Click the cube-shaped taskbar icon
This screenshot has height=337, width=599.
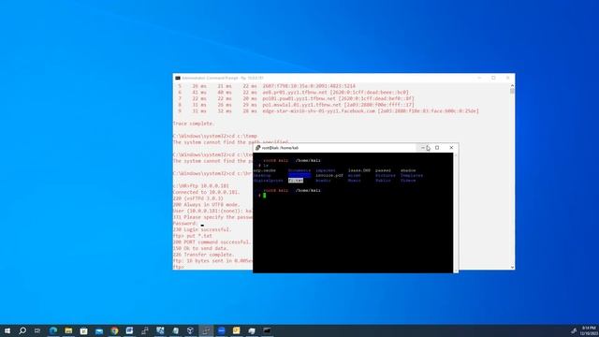coord(190,330)
